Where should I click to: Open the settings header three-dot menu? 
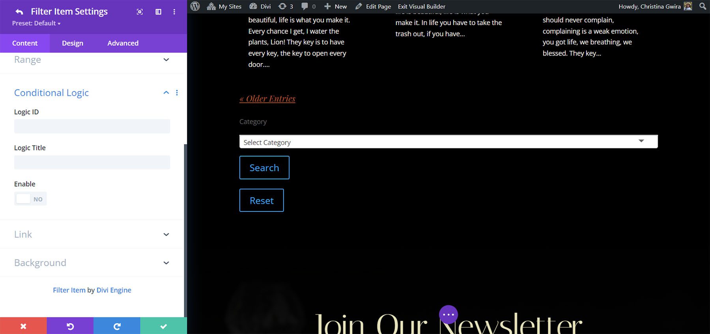[174, 12]
